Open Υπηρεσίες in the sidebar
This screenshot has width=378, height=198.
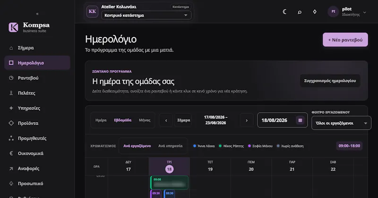click(x=37, y=108)
